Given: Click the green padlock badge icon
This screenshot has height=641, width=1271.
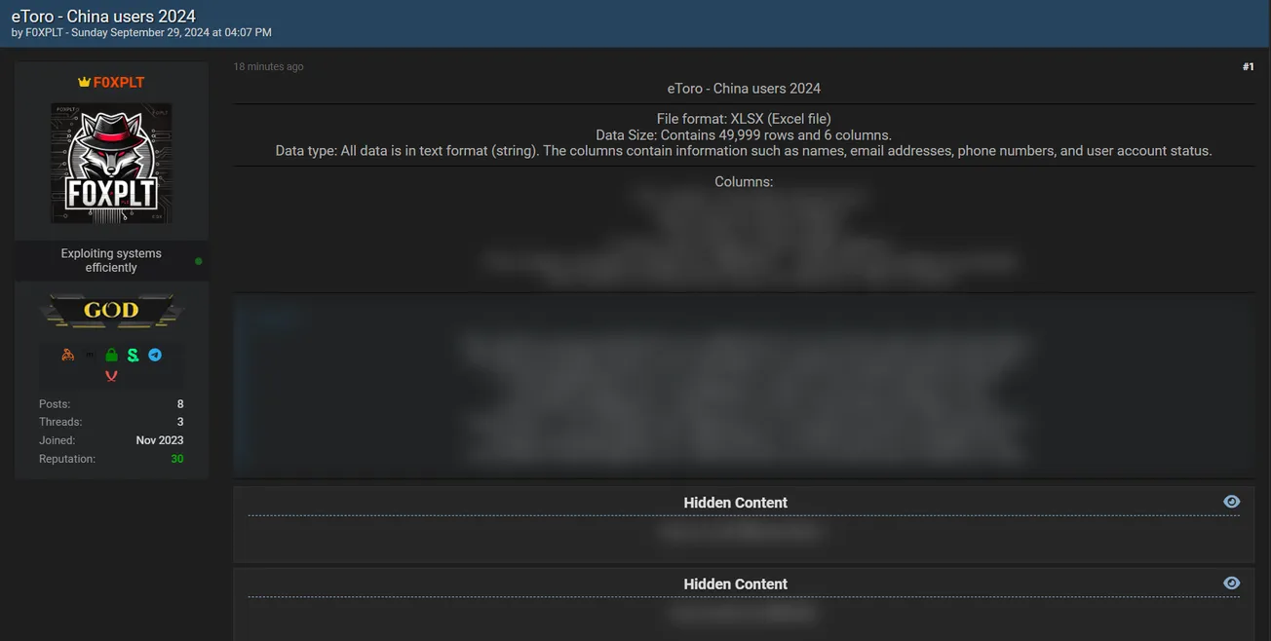Looking at the screenshot, I should click(111, 355).
